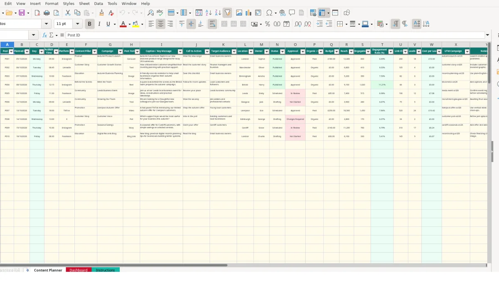Select column K header

click(223, 45)
